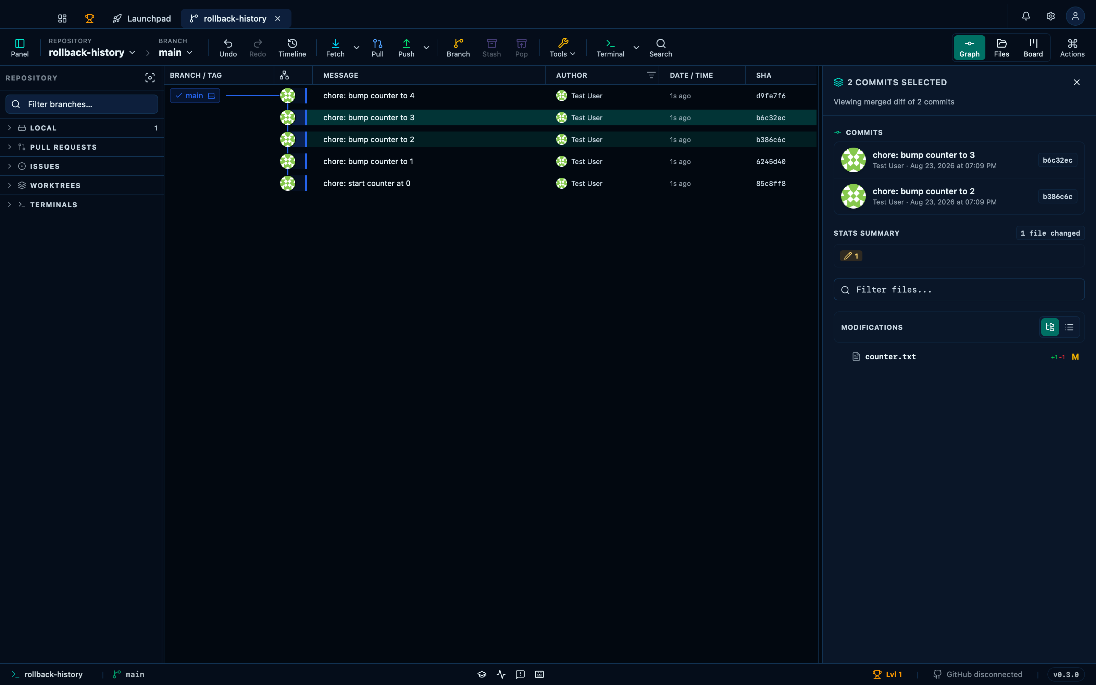Close the 2 commits selected panel
This screenshot has height=685, width=1096.
(1076, 83)
